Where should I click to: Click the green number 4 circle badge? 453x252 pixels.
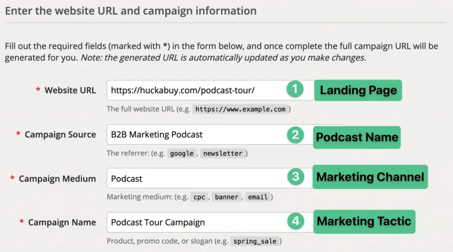[x=296, y=221]
